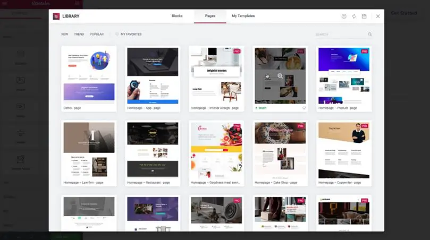The image size is (430, 240).
Task: Click the "Homepage – Restaurant - page" label
Action: coord(148,183)
